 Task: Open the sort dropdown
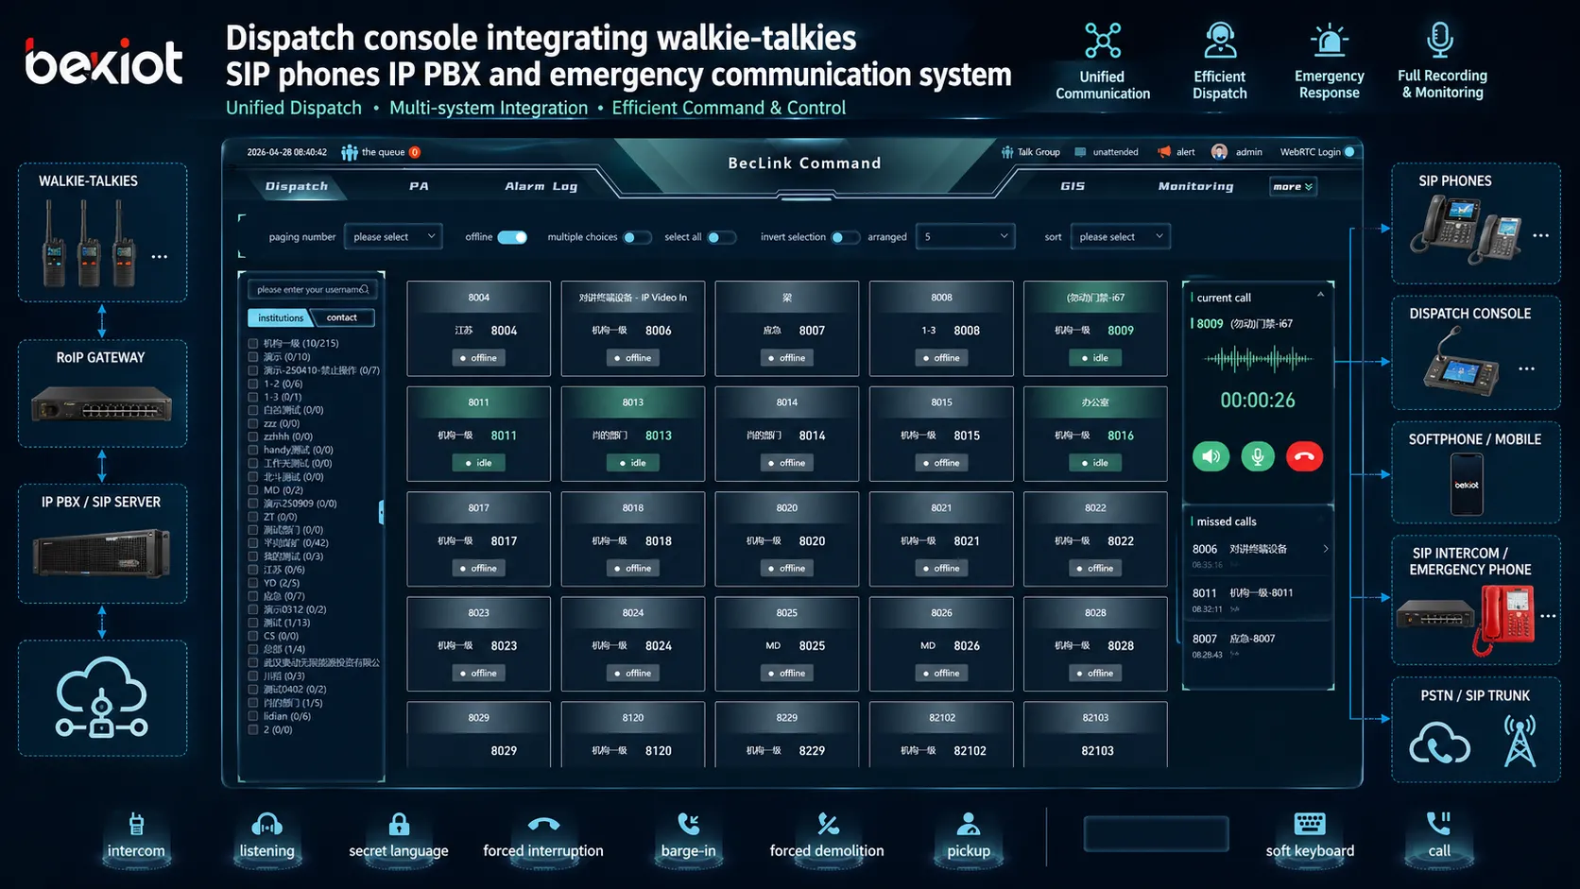tap(1121, 237)
